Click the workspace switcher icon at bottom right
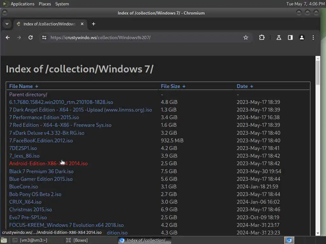The height and width of the screenshot is (244, 326). [289, 240]
